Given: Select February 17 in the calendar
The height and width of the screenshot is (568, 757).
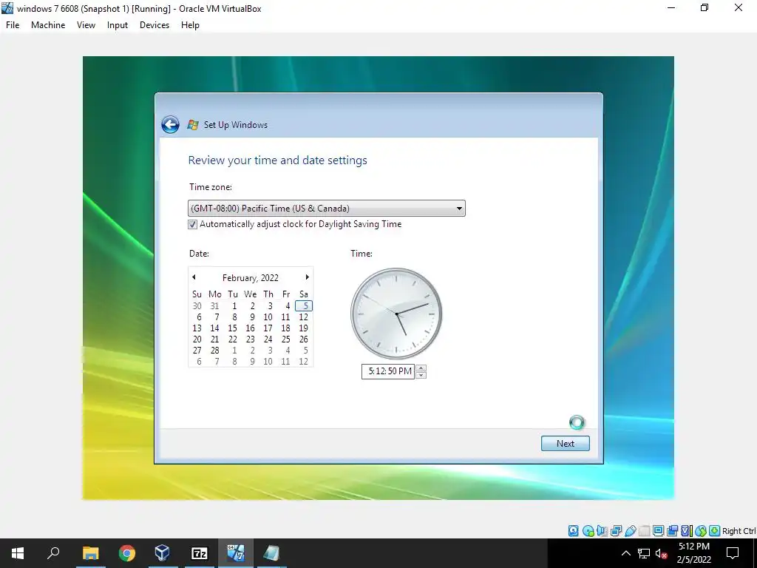Looking at the screenshot, I should point(268,328).
